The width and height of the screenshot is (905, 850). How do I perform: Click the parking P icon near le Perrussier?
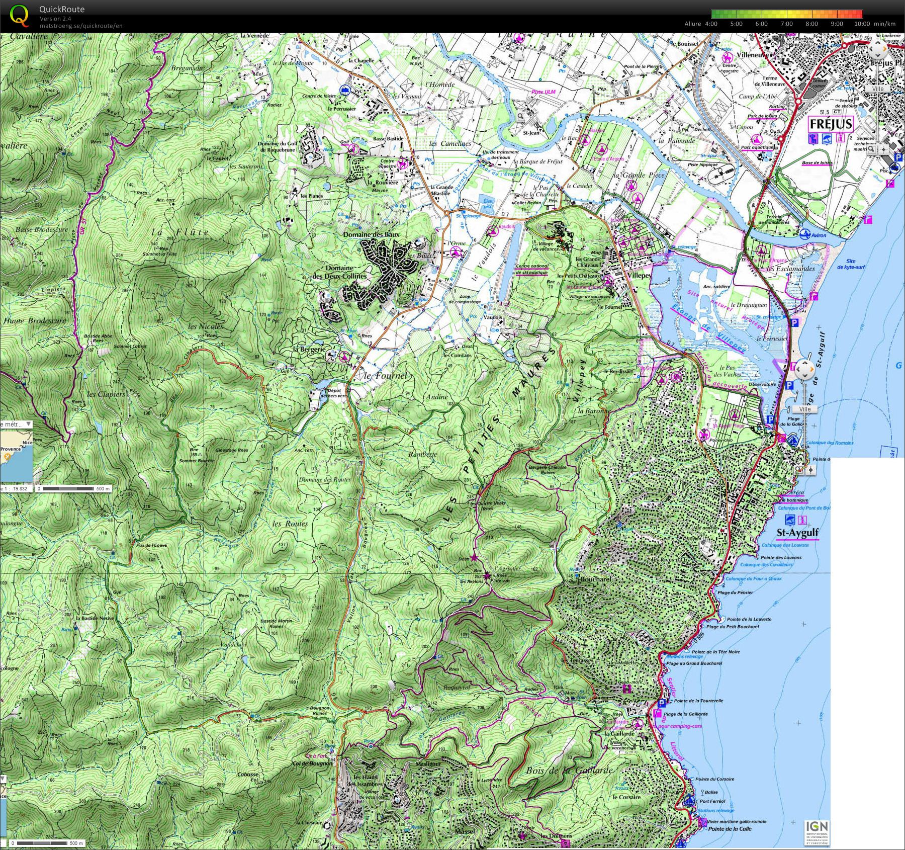[x=795, y=323]
